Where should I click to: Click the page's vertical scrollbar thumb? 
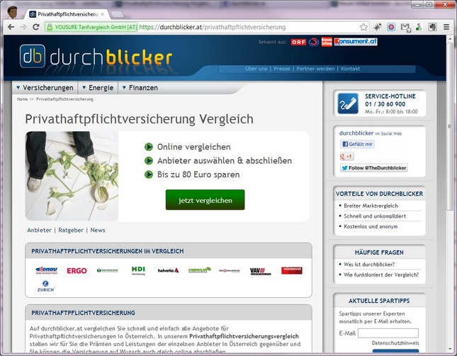click(449, 126)
